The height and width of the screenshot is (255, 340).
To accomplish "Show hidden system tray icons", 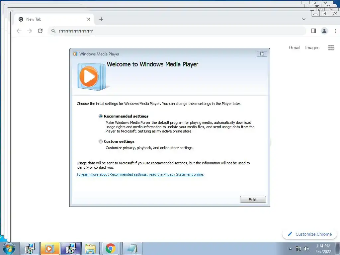I will [x=290, y=249].
